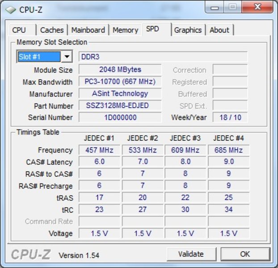Close the CPU-Z window

(258, 7)
